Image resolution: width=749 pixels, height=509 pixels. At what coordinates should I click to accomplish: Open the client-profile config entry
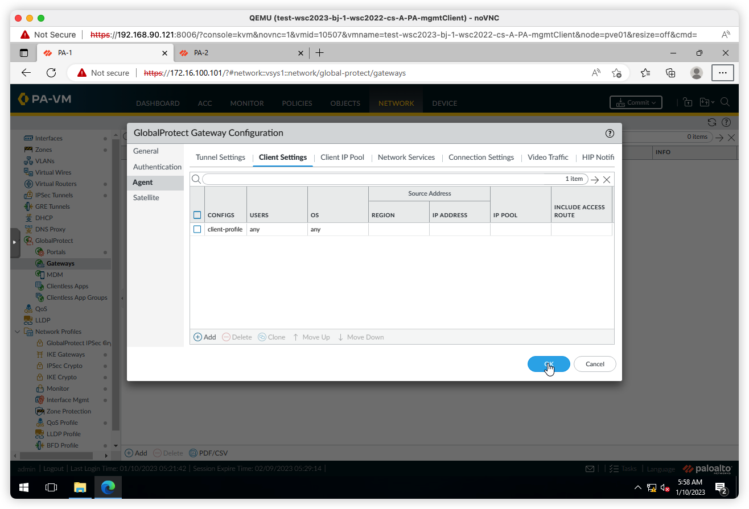[x=225, y=229]
